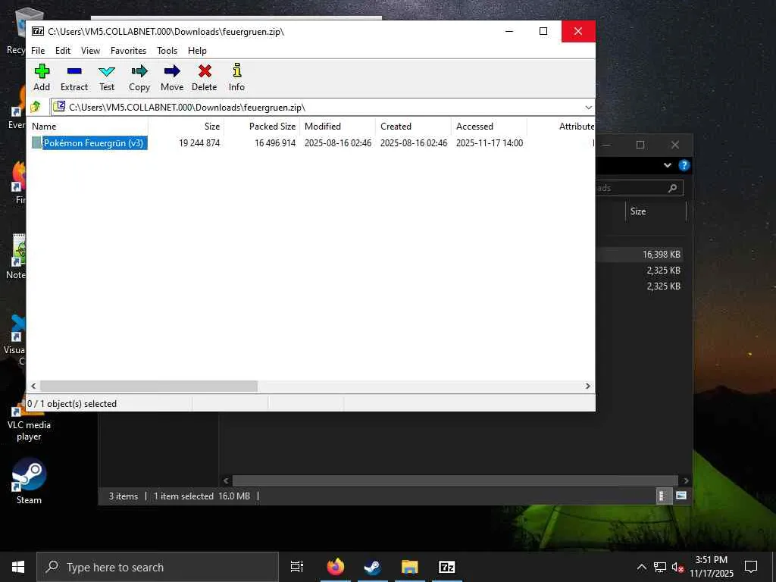The height and width of the screenshot is (582, 776).
Task: Open the Tools menu
Action: [167, 51]
